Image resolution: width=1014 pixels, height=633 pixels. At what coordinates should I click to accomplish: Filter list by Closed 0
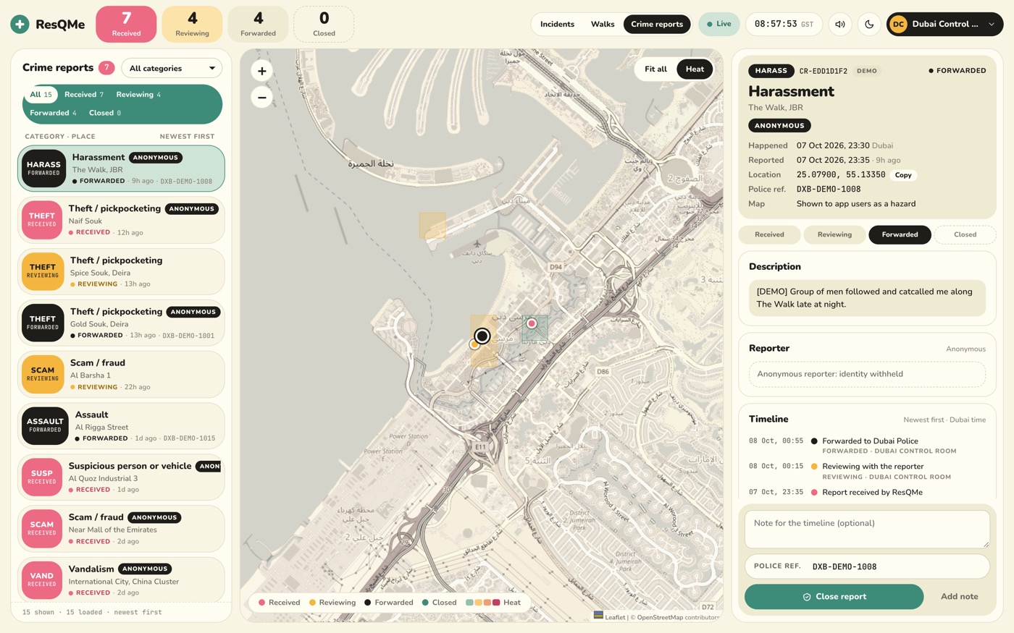(x=105, y=113)
